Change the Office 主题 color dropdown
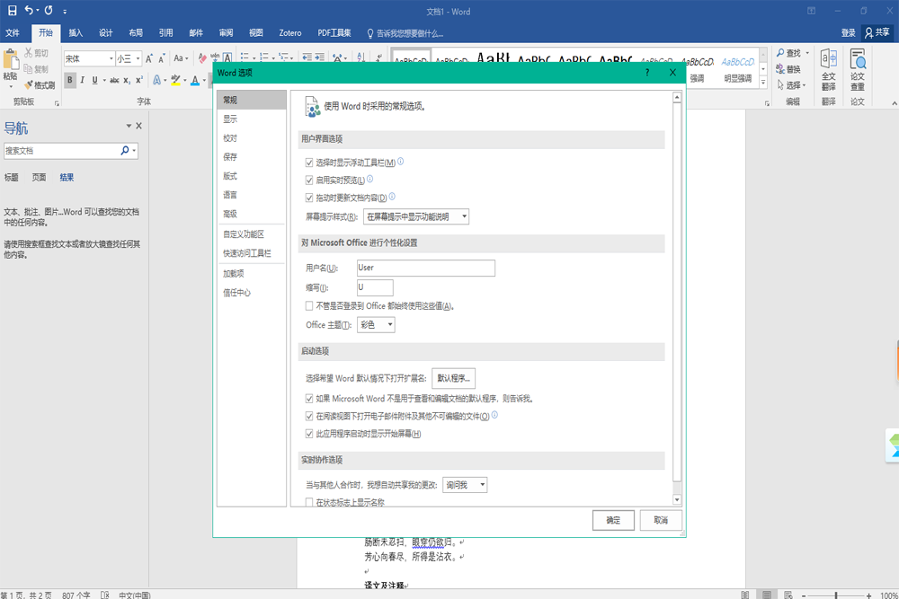This screenshot has width=899, height=599. (376, 324)
